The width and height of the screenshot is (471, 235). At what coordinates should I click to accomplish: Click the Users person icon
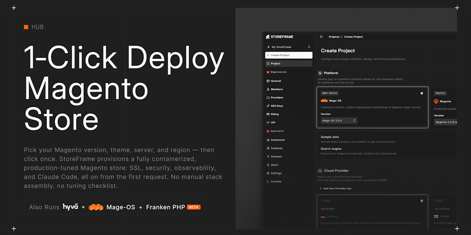click(268, 165)
